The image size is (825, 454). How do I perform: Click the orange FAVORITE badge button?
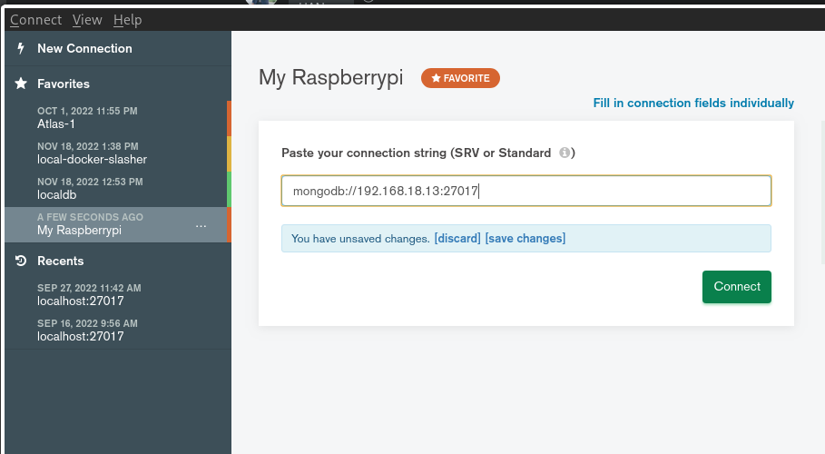pyautogui.click(x=460, y=78)
